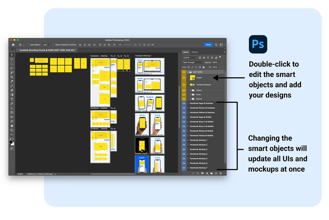
Task: Open the Edit Toolbar ellipsis in toolbox
Action: [x=12, y=135]
